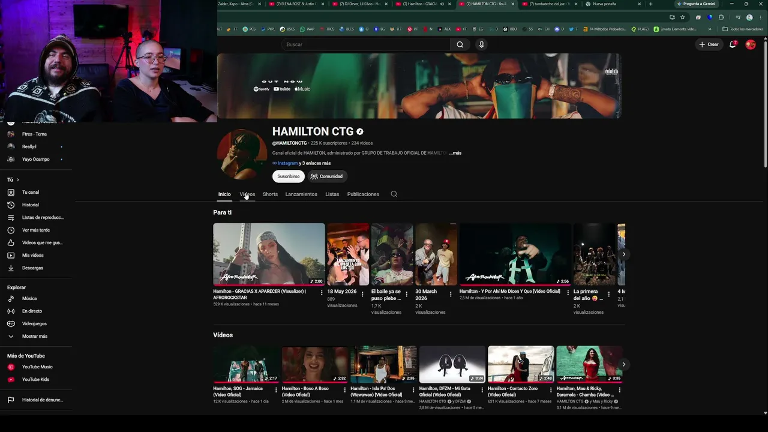Screen dimensions: 768x432
Task: Open the HBO bookmark
Action: pyautogui.click(x=510, y=29)
